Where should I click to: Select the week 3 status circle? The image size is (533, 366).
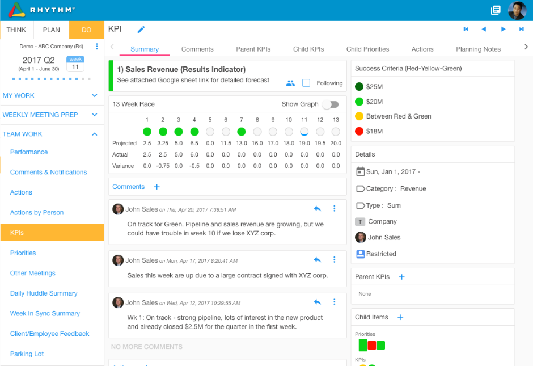(x=179, y=132)
